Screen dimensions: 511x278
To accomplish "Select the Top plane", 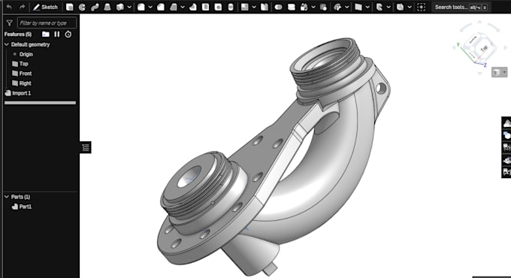I will (23, 64).
